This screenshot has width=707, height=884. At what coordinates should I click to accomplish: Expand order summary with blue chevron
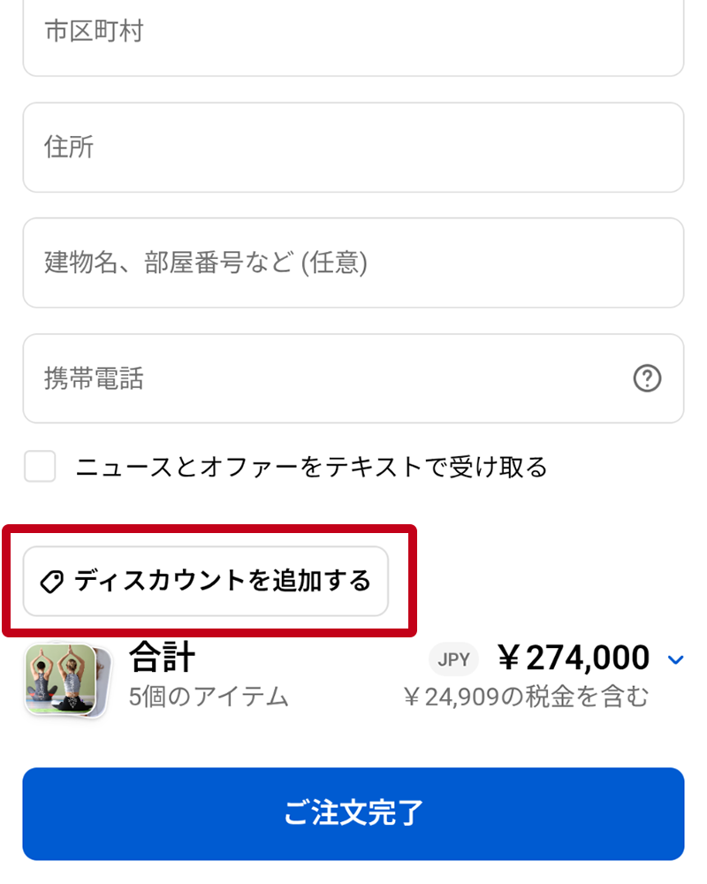pyautogui.click(x=675, y=659)
